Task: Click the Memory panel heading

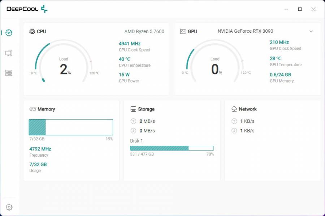Action: 46,109
